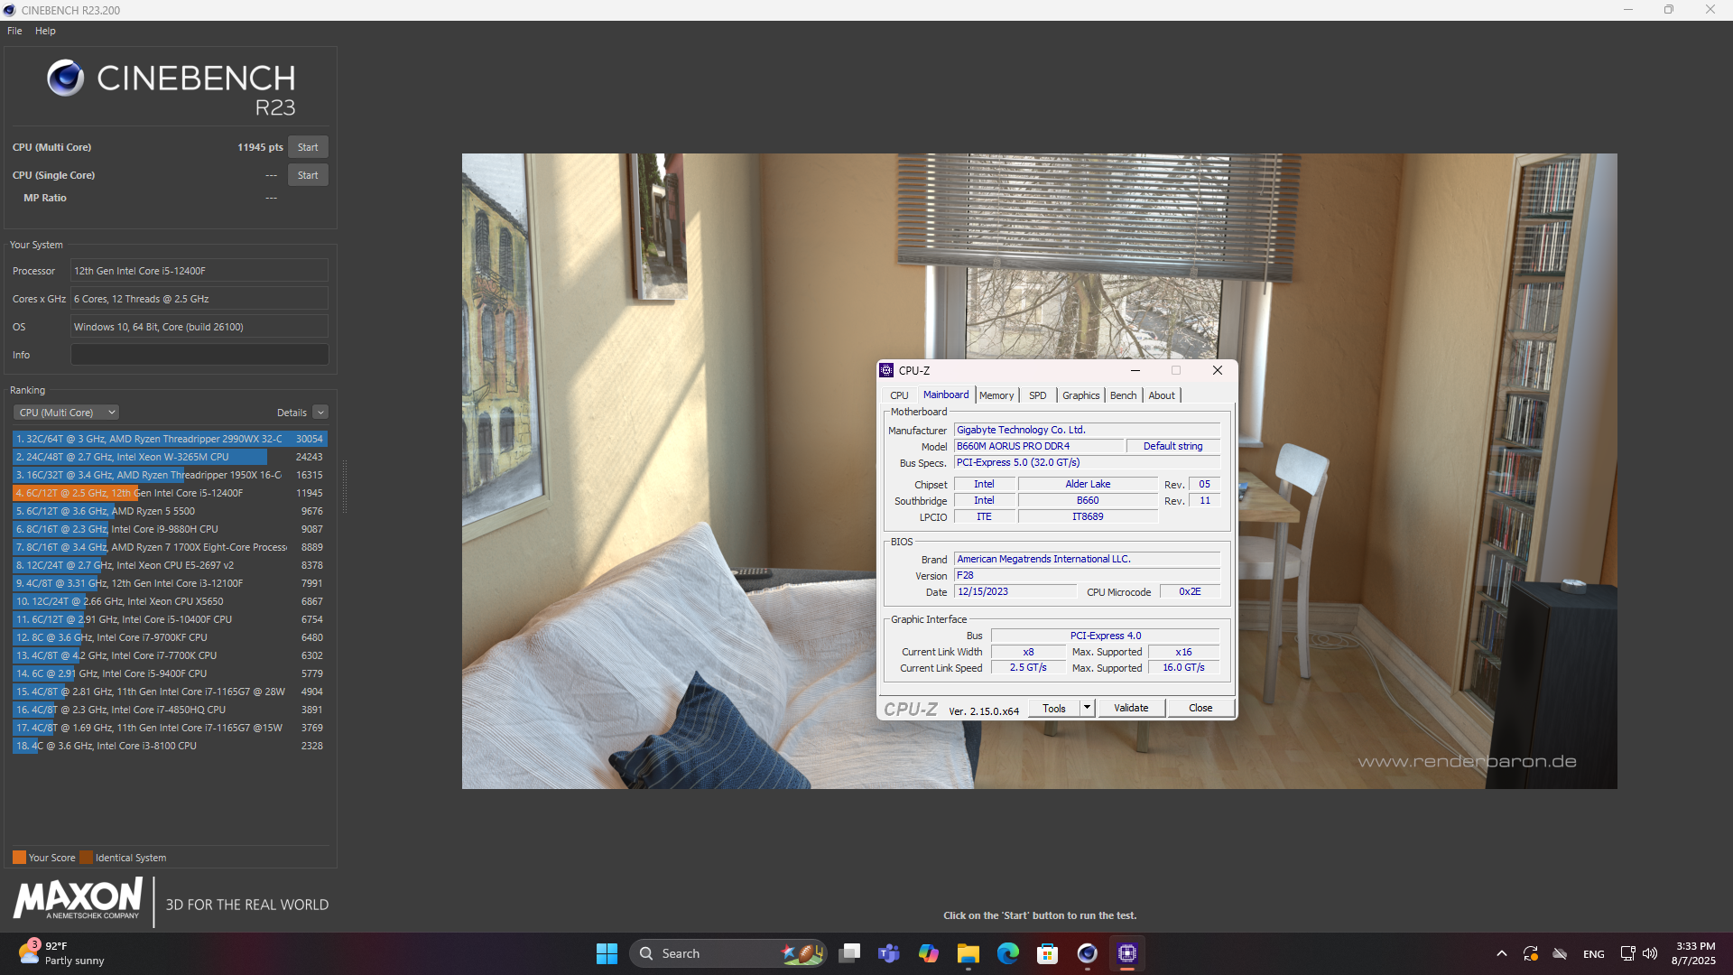Click the Validate button in CPU-Z
Image resolution: width=1733 pixels, height=975 pixels.
[1131, 708]
